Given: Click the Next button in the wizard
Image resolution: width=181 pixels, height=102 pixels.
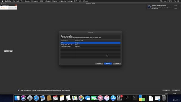Looking at the screenshot, I should click(108, 63).
